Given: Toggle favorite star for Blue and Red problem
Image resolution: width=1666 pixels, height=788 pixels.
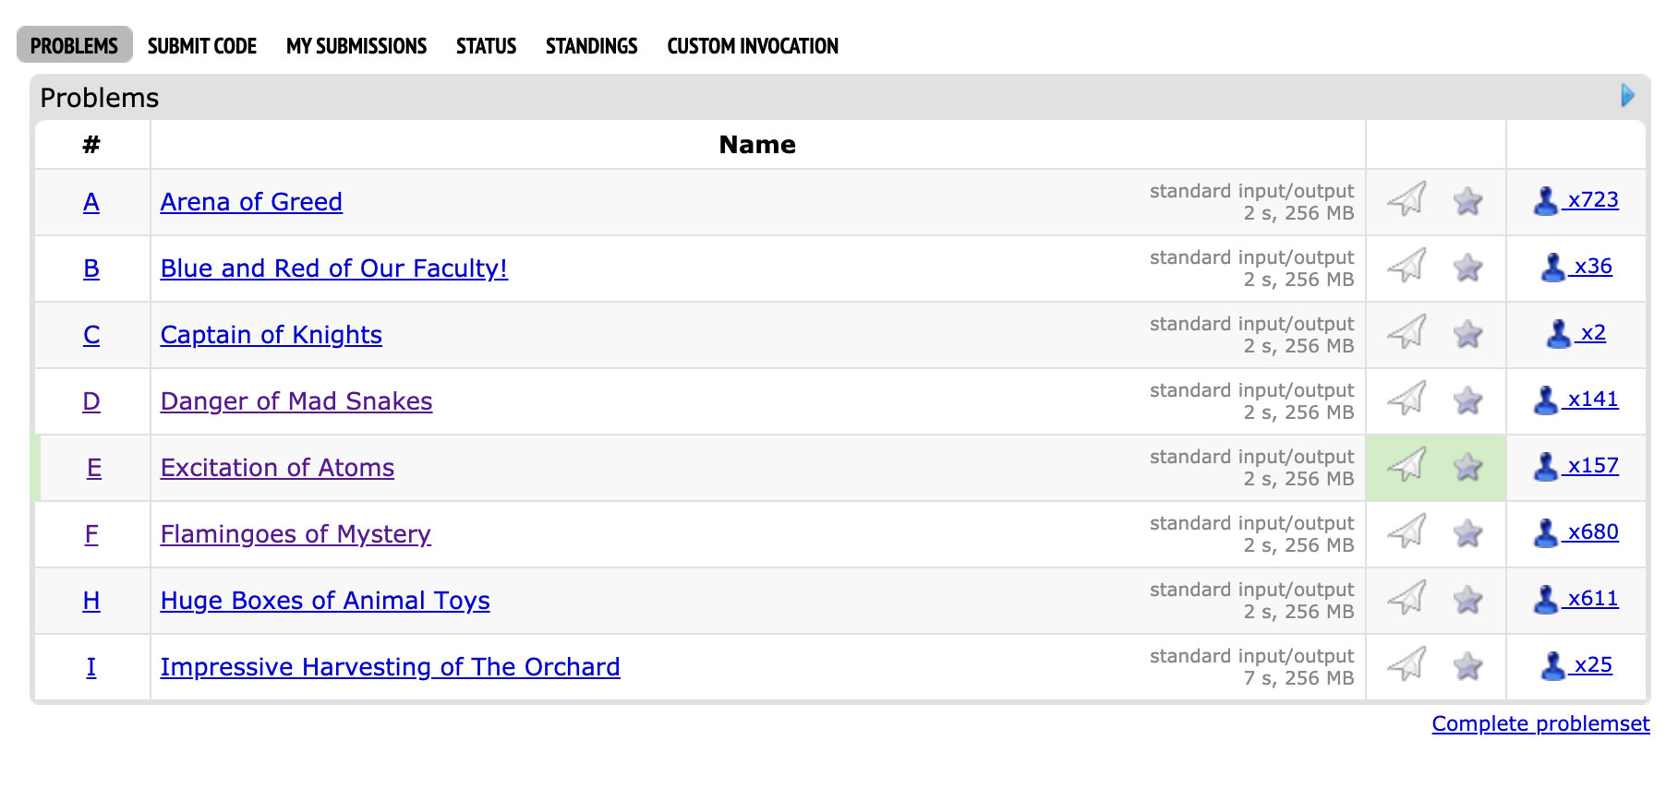Looking at the screenshot, I should click(x=1467, y=268).
